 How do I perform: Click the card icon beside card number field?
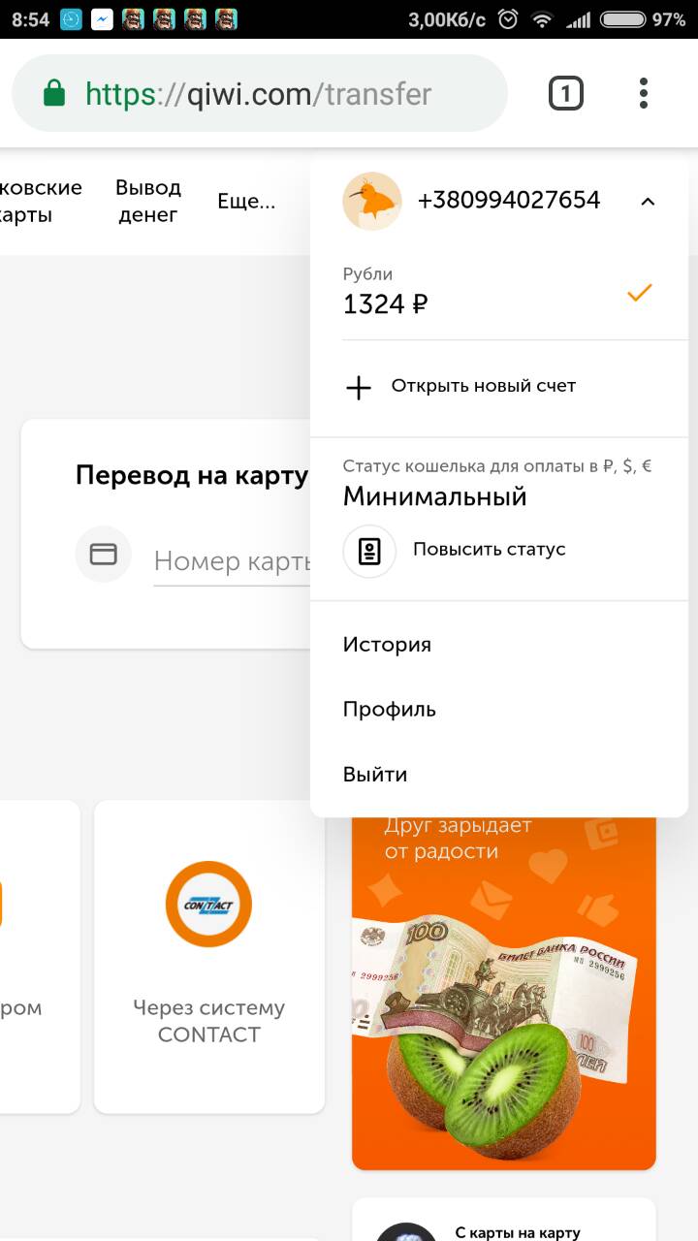point(103,554)
